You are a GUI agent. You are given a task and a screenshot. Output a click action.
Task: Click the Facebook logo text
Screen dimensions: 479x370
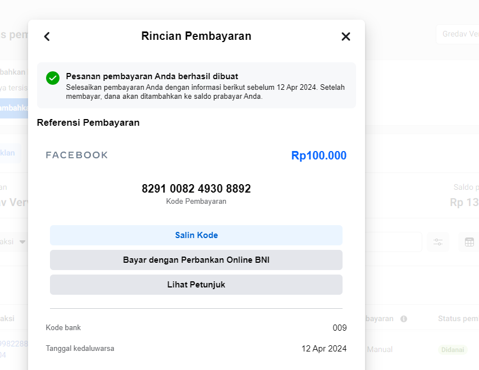(77, 156)
